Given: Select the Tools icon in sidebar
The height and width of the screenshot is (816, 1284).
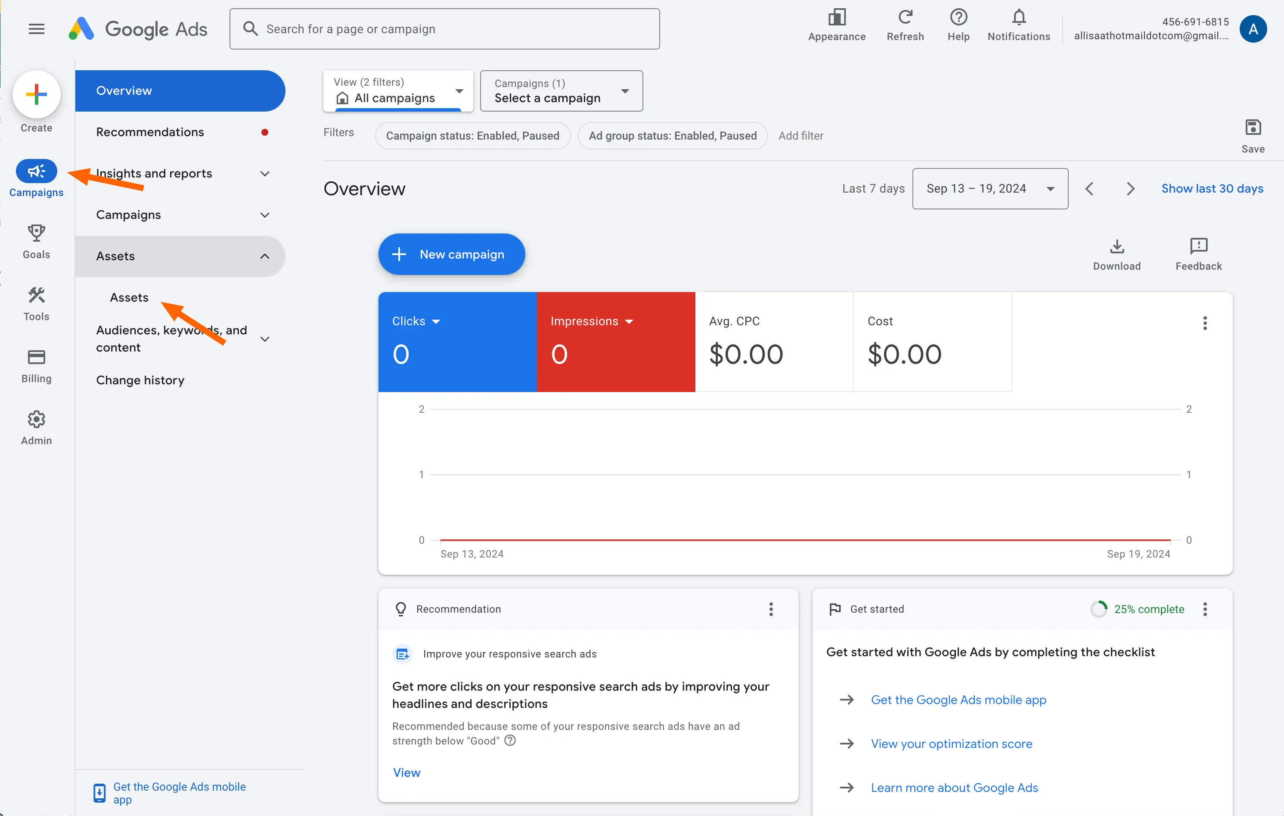Looking at the screenshot, I should click(x=36, y=296).
